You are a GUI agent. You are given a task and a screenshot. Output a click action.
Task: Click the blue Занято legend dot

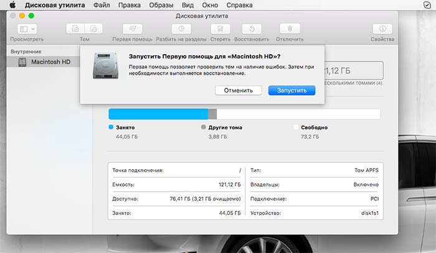(x=111, y=127)
